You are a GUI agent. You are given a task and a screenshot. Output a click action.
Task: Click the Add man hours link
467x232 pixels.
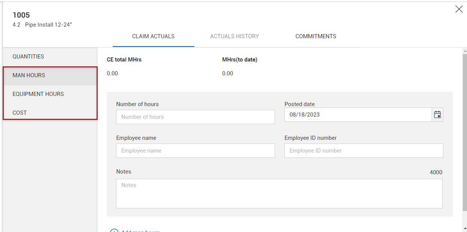(x=141, y=231)
